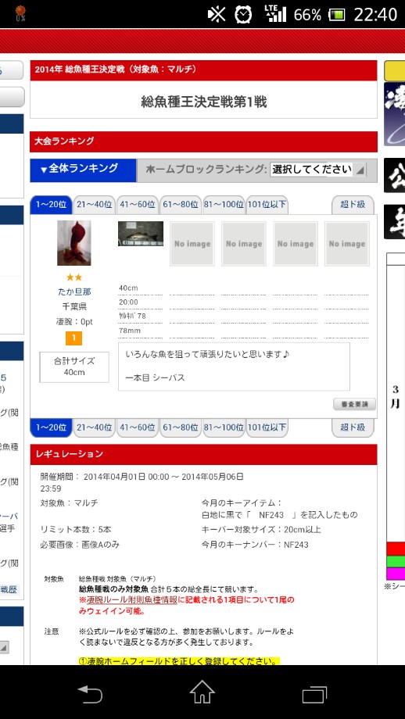This screenshot has width=405, height=719.
Task: View たか旦那's profile avatar image
Action: pyautogui.click(x=73, y=243)
